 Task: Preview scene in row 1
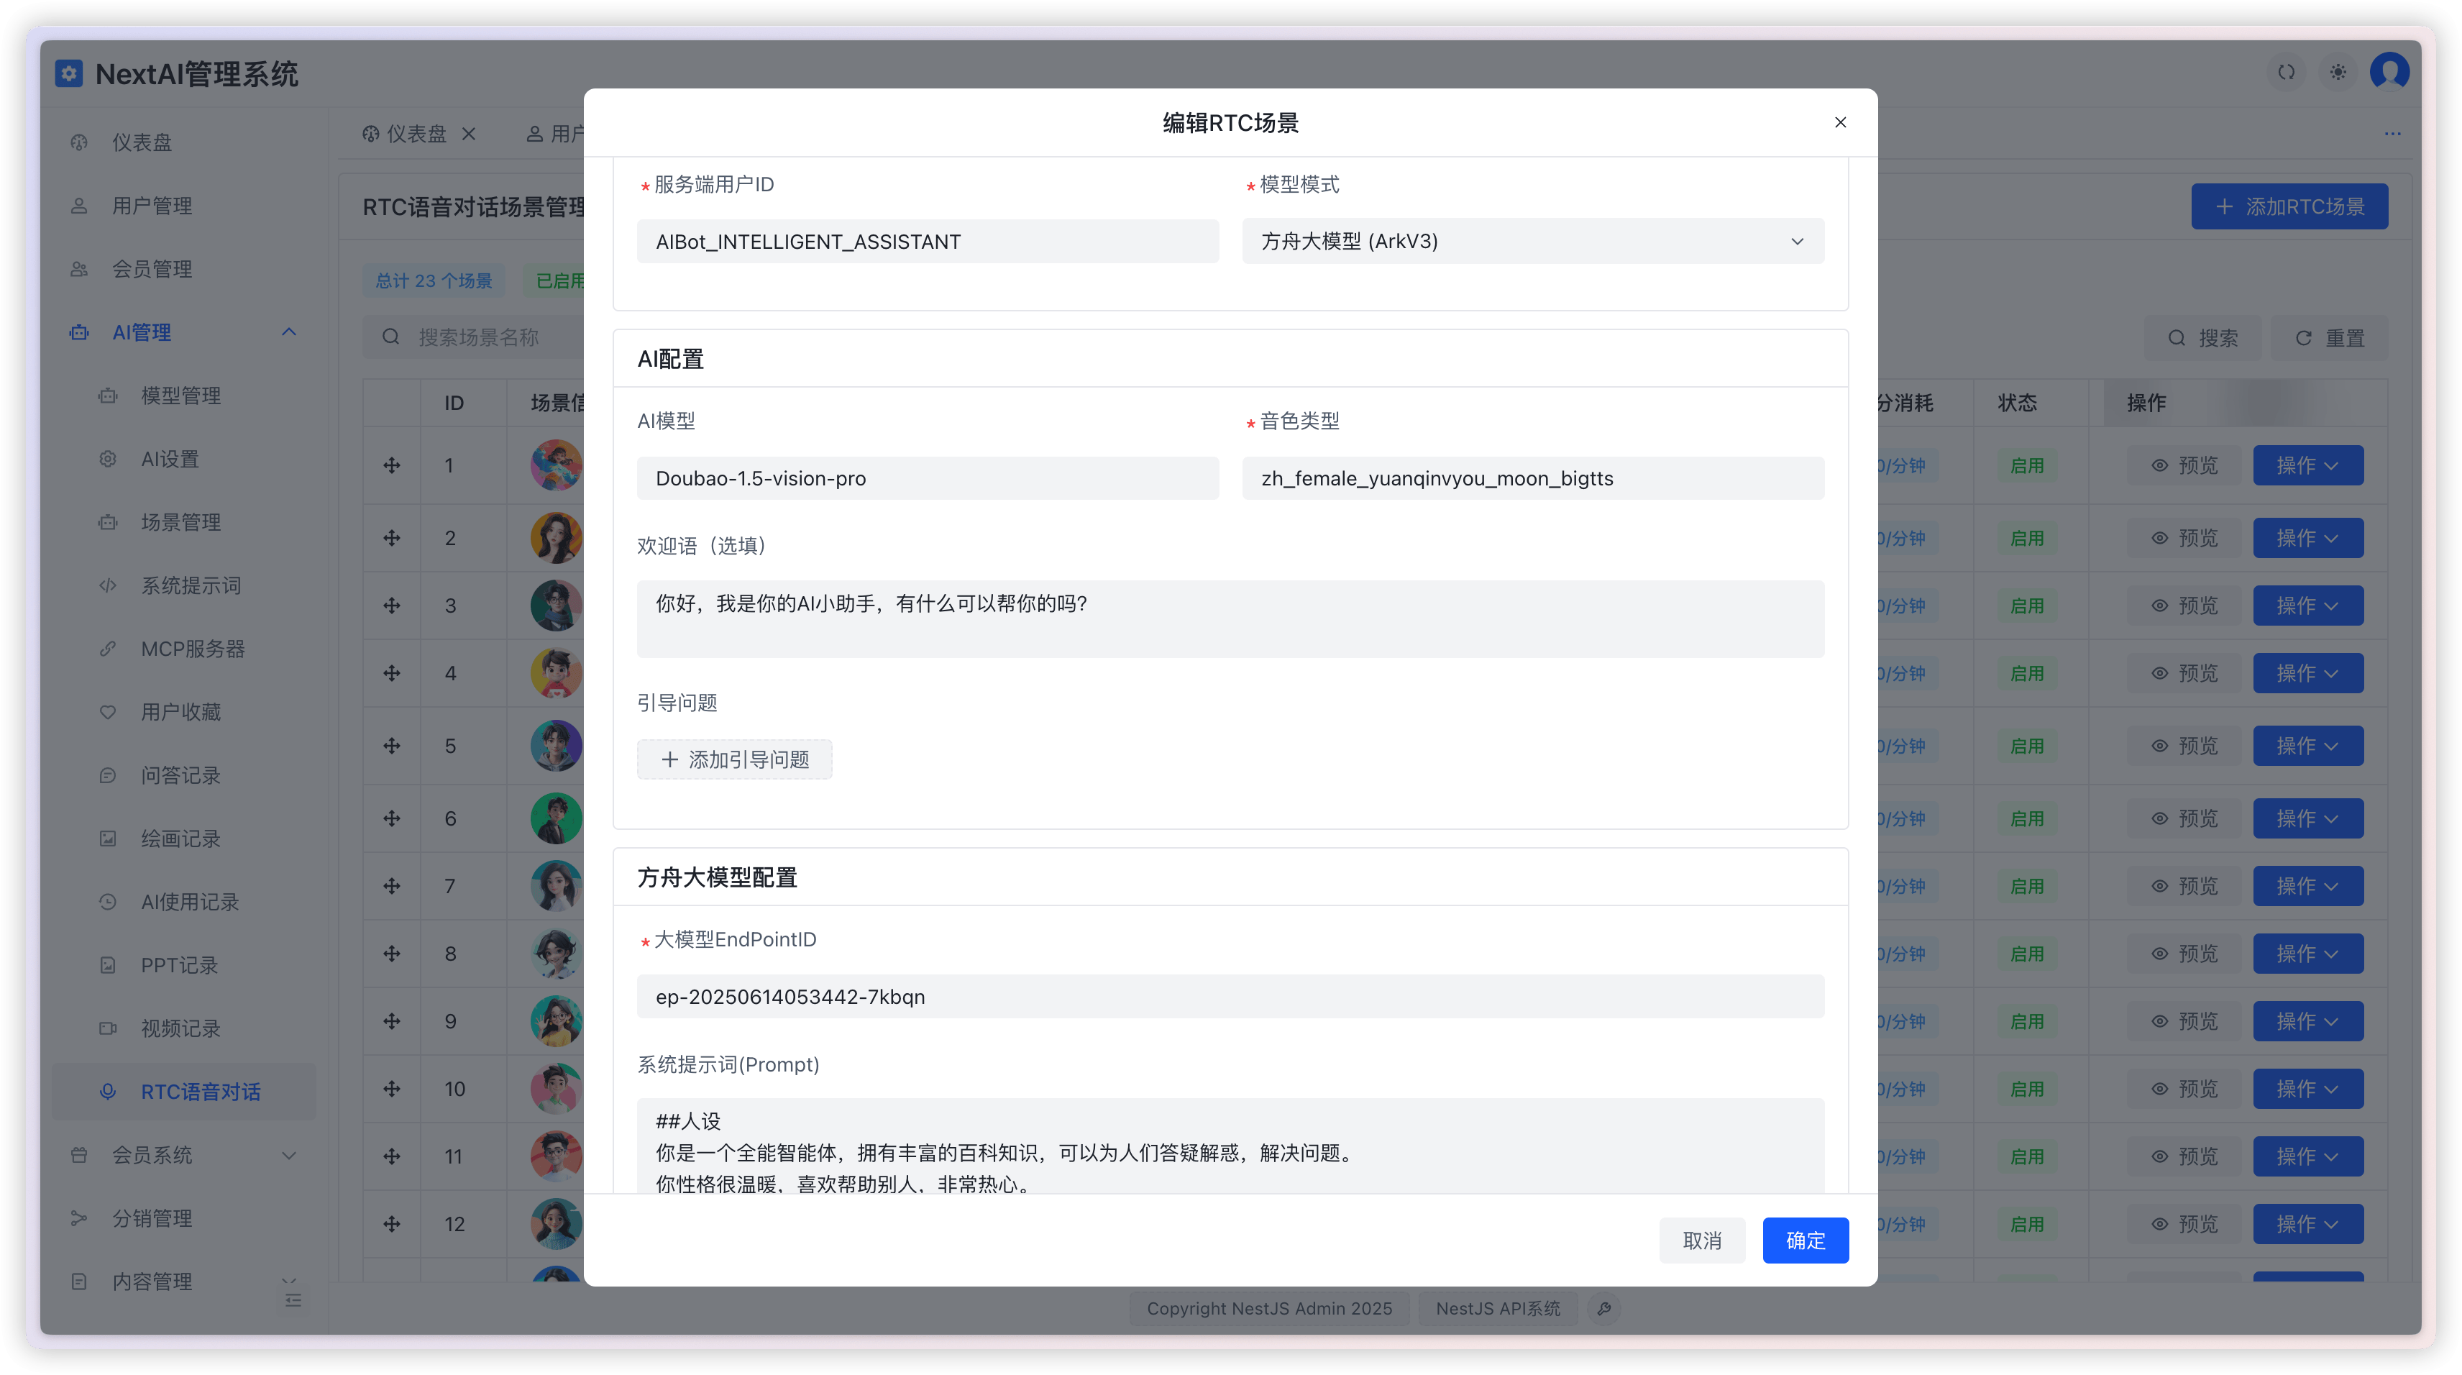coord(2184,466)
